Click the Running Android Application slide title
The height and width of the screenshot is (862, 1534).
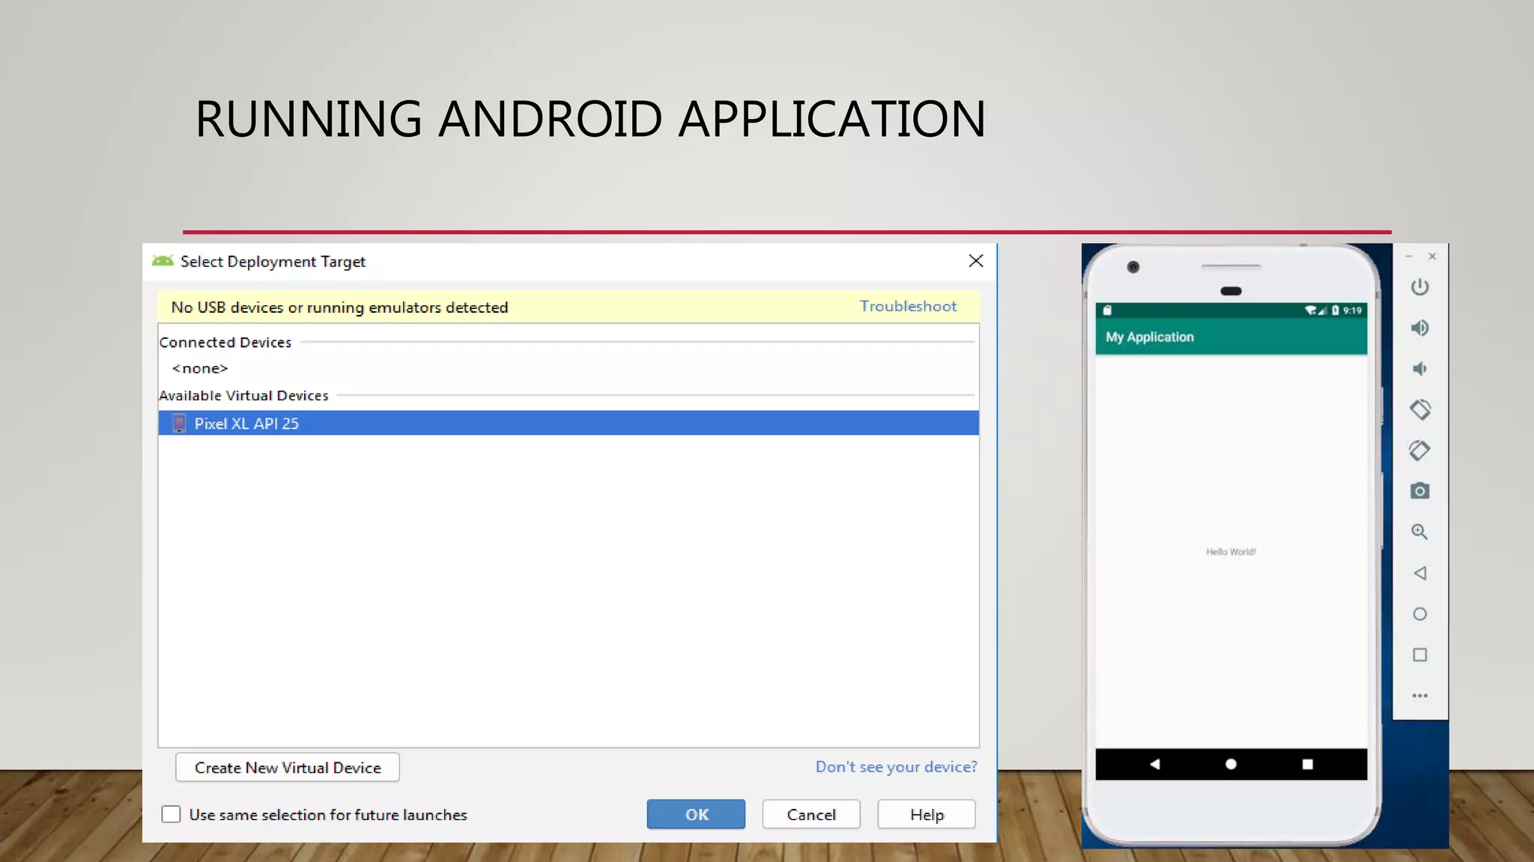point(590,119)
